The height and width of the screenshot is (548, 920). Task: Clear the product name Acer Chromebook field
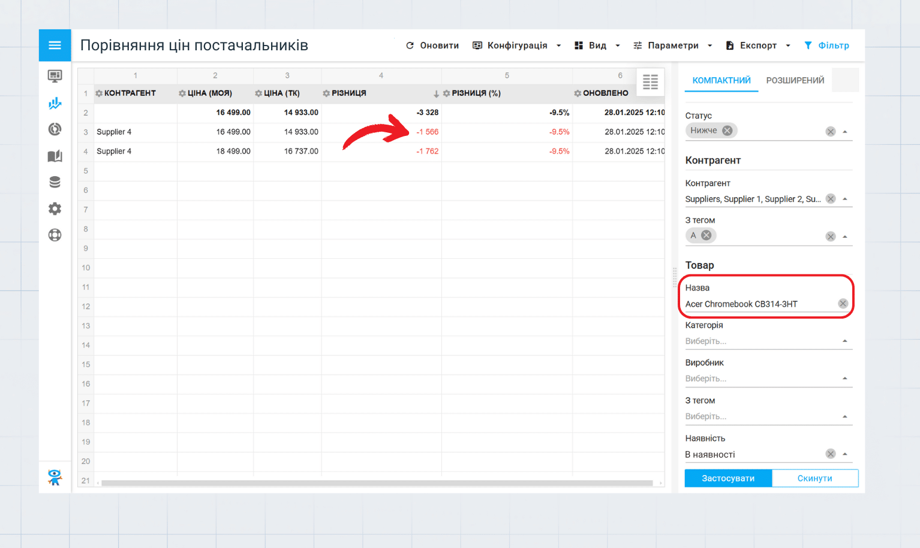[x=843, y=304]
